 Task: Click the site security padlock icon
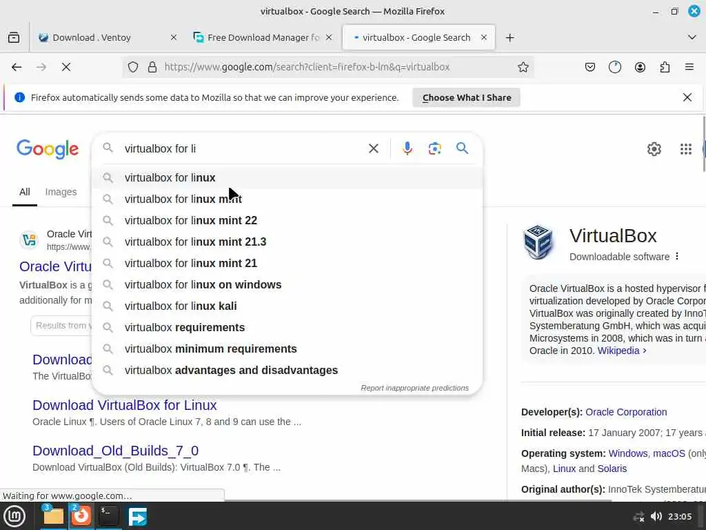(152, 67)
